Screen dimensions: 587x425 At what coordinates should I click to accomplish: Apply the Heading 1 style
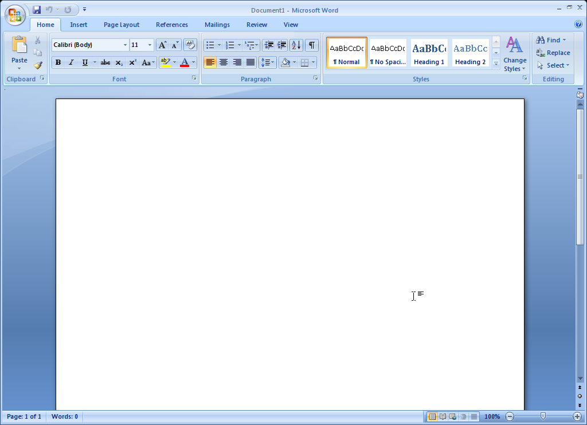pyautogui.click(x=429, y=53)
